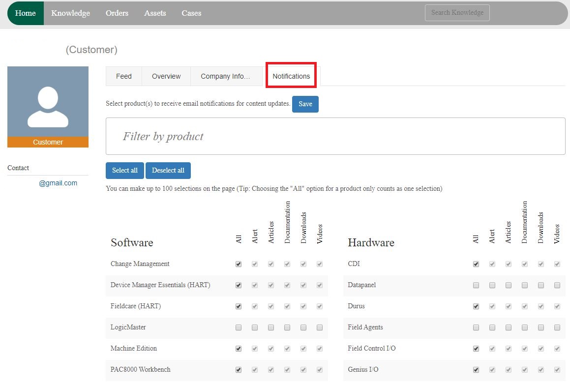Viewport: 570px width, 384px height.
Task: Toggle Videos checkbox for CDI
Action: [x=557, y=264]
